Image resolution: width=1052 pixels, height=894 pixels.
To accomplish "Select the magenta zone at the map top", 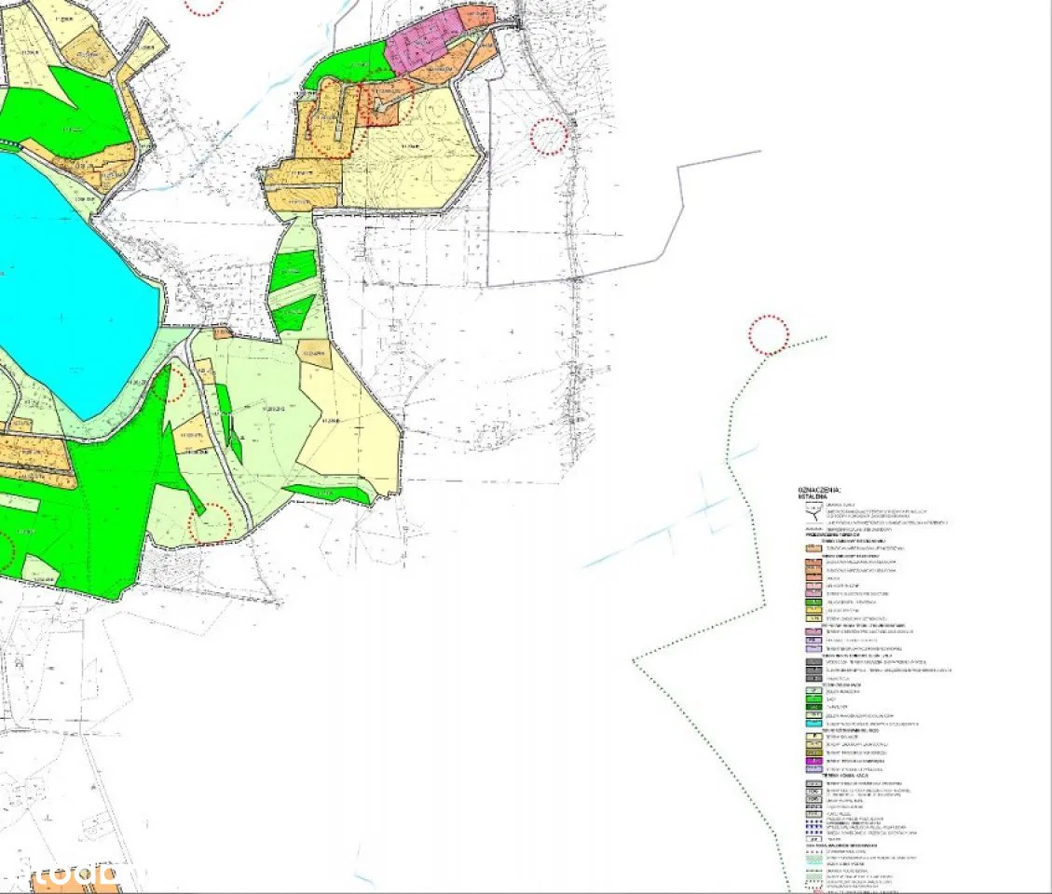I will [x=424, y=42].
